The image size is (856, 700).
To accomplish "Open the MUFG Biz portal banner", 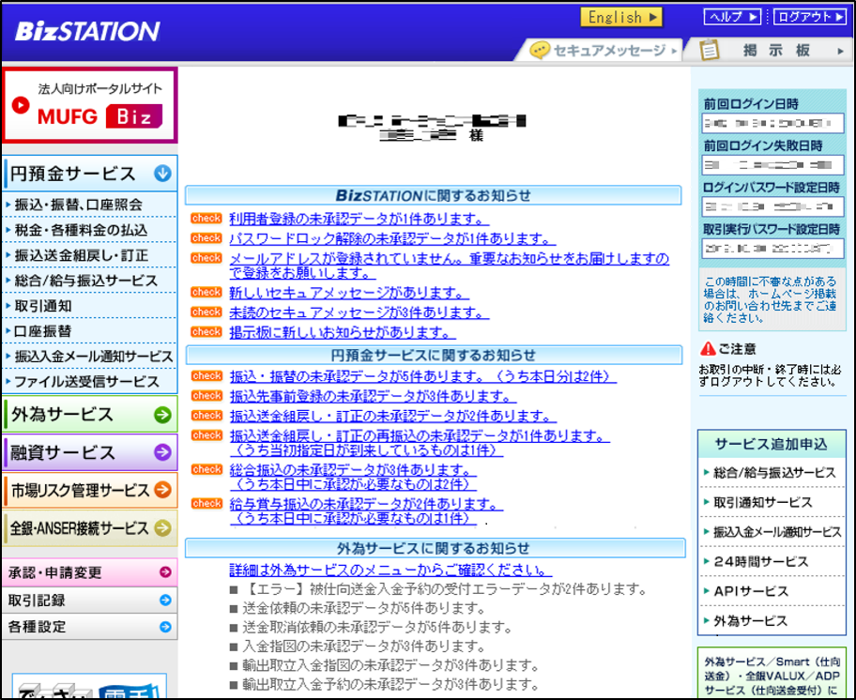I will click(x=90, y=104).
